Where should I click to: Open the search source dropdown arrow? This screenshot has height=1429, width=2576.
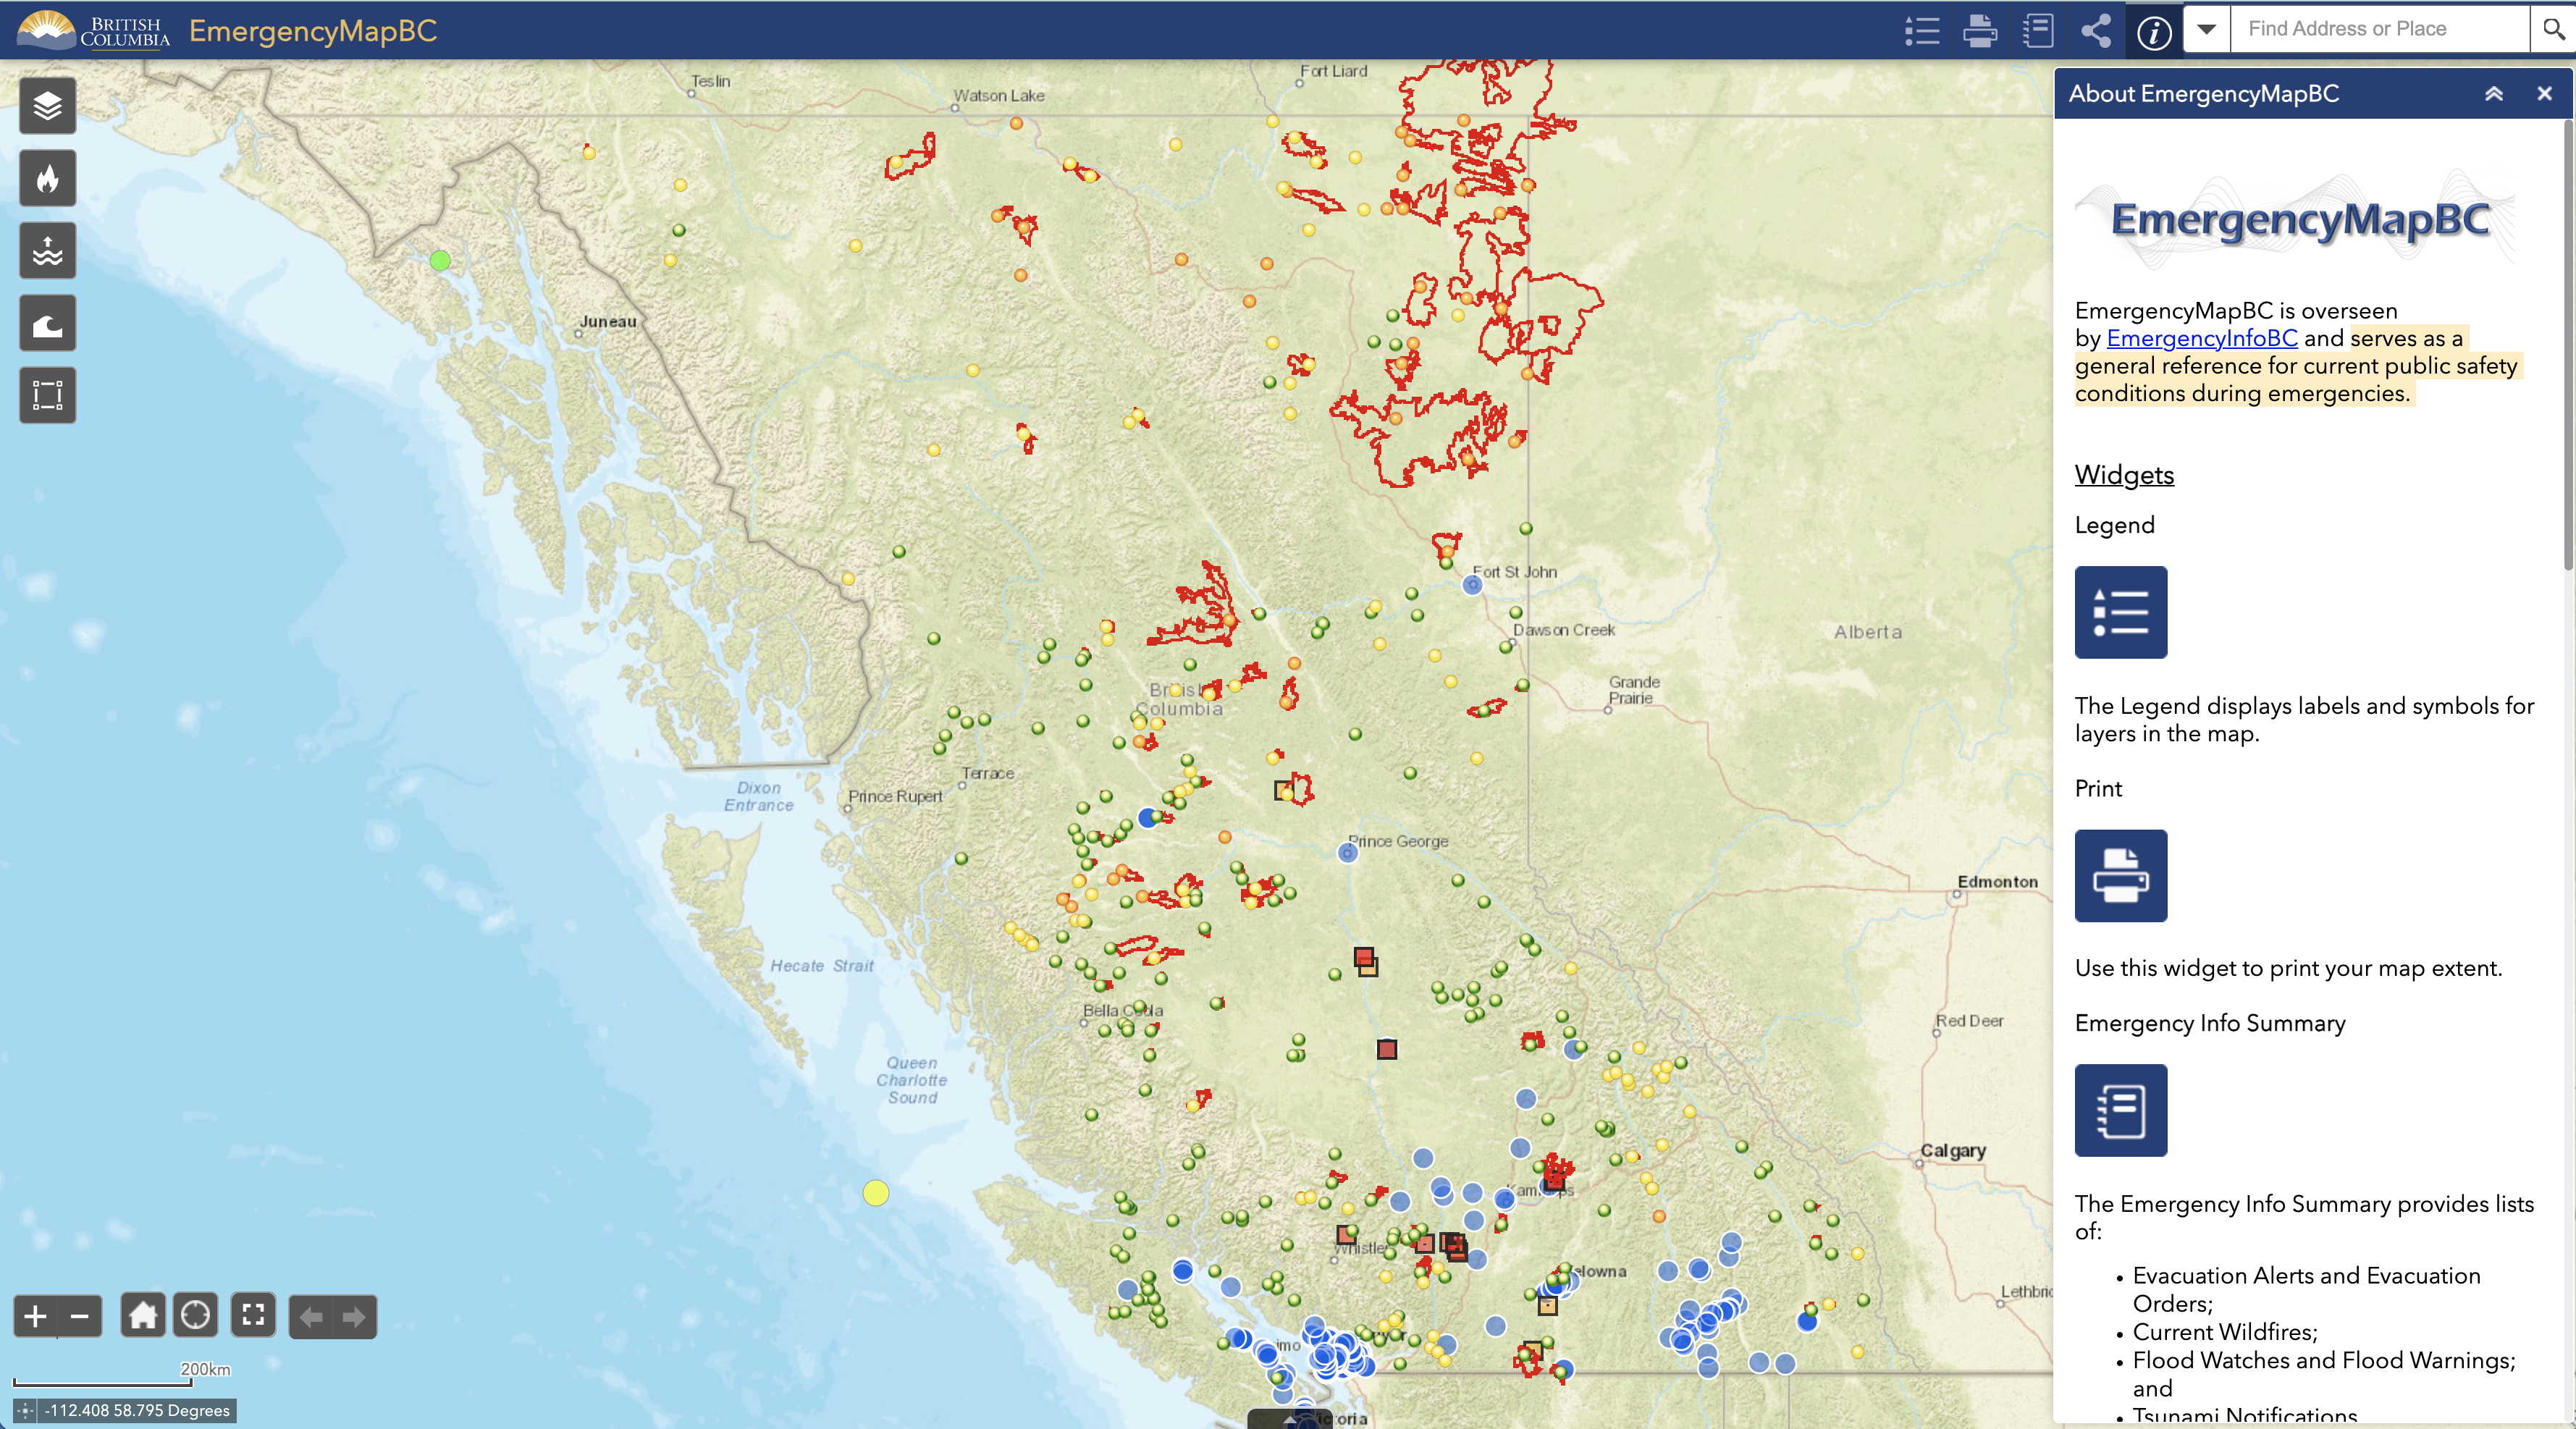(x=2206, y=29)
